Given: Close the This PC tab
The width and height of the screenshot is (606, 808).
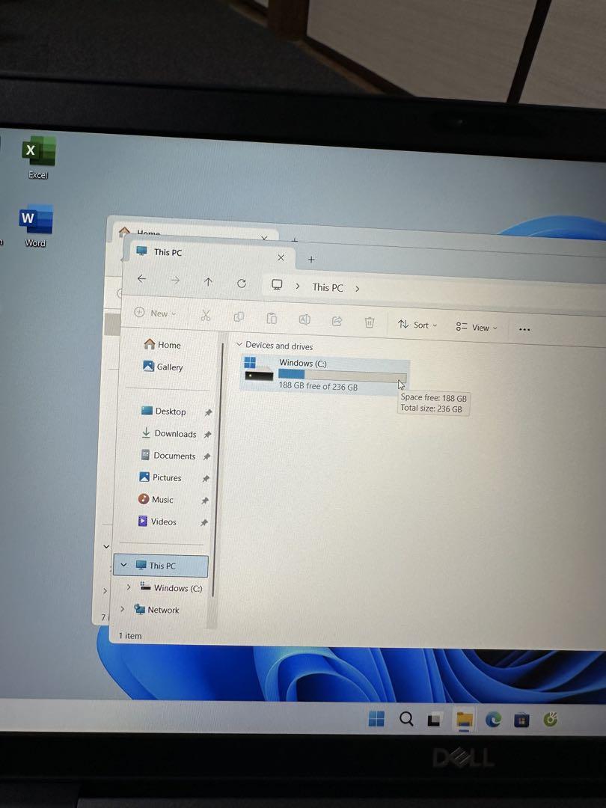Looking at the screenshot, I should coord(281,257).
